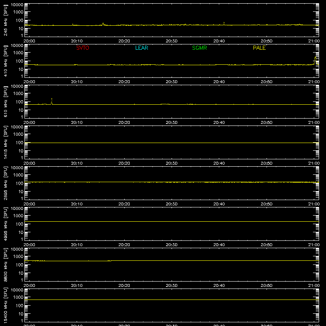Screen dimensions: 326x326
Task: Click the 245 MHz spike near 20:41
Action: pyautogui.click(x=224, y=24)
